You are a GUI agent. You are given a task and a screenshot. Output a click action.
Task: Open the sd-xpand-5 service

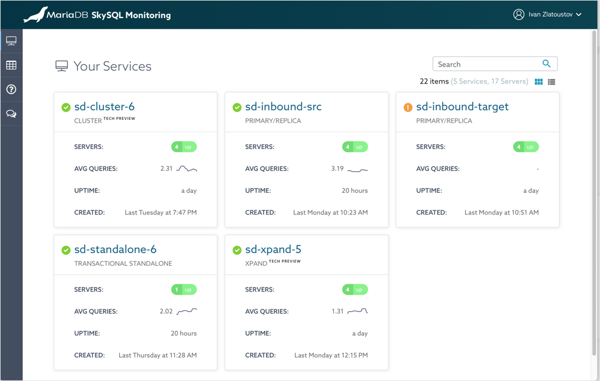272,249
